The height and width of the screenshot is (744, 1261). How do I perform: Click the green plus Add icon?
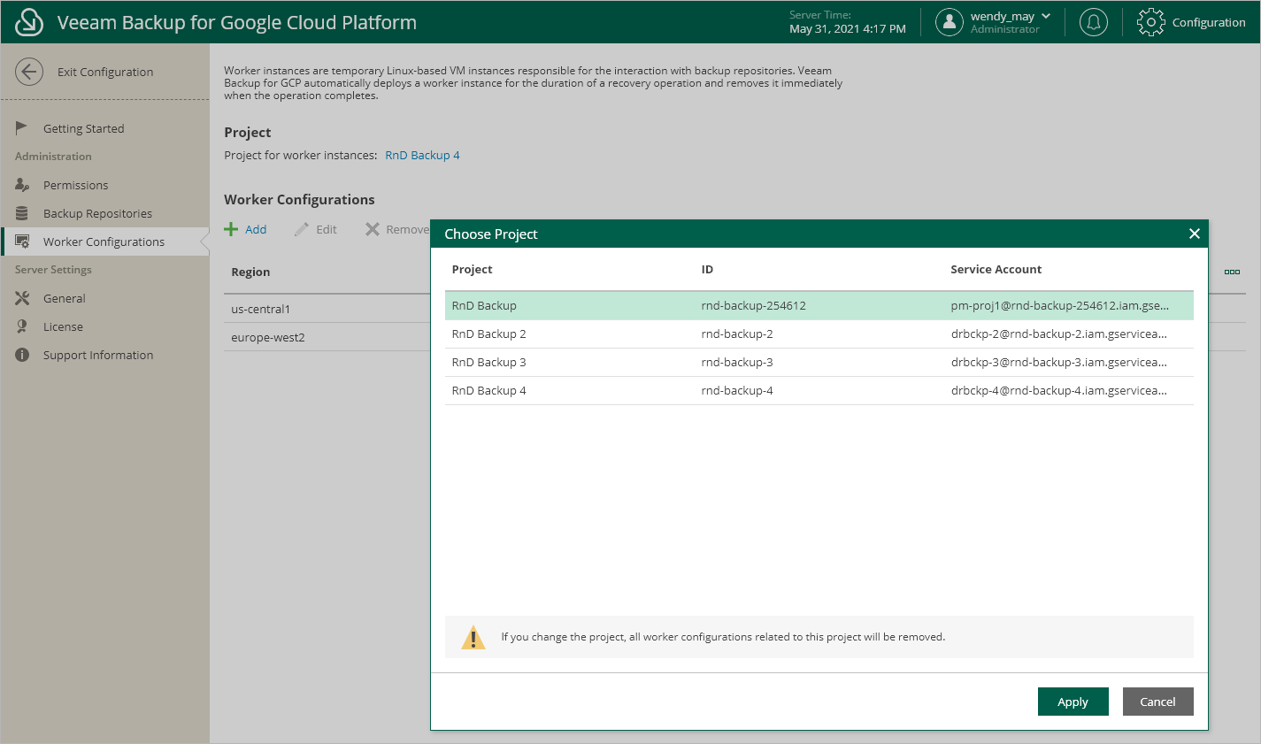(x=231, y=229)
